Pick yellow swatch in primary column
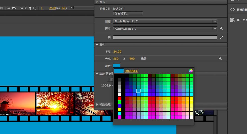The image size is (247, 134). coord(120,110)
